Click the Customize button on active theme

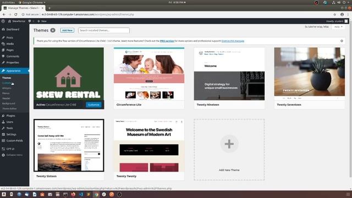click(x=94, y=105)
